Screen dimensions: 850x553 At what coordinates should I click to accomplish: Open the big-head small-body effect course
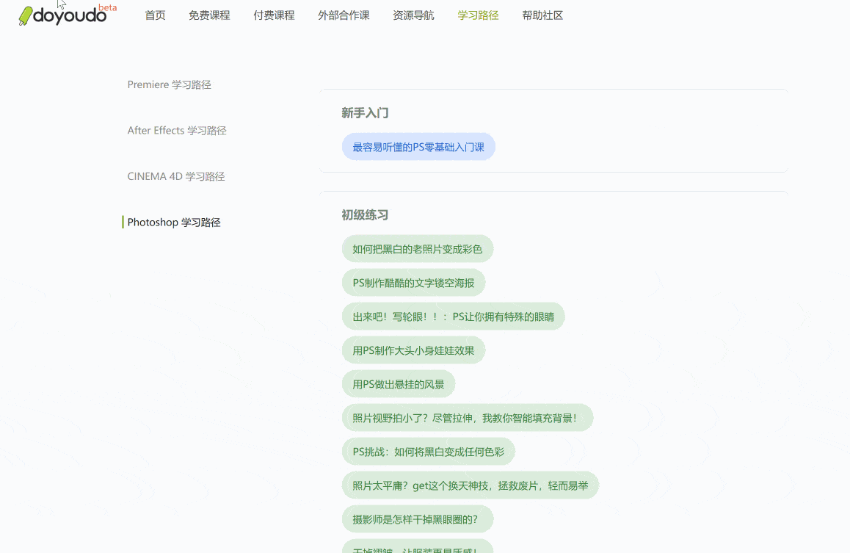coord(413,350)
